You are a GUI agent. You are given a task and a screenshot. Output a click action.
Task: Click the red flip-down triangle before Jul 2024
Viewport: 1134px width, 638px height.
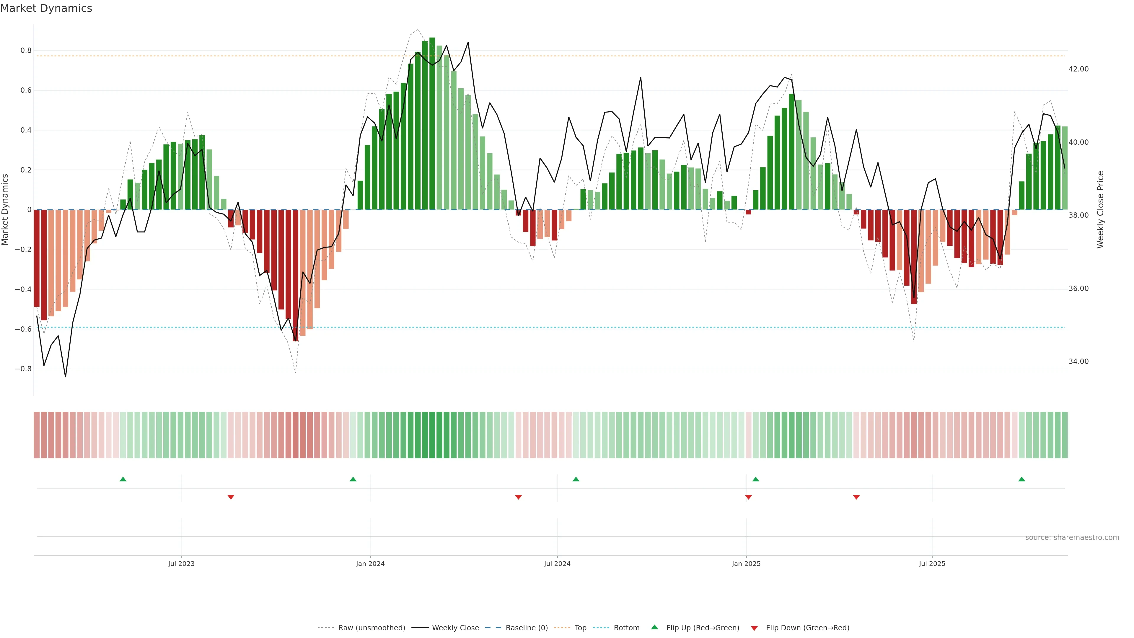coord(518,497)
